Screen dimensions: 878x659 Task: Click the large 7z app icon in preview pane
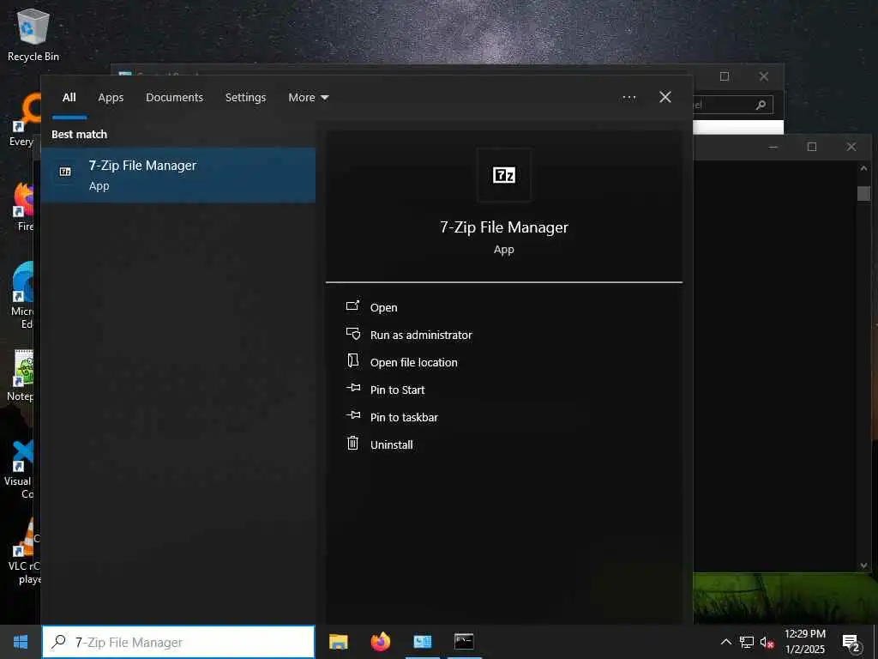503,175
